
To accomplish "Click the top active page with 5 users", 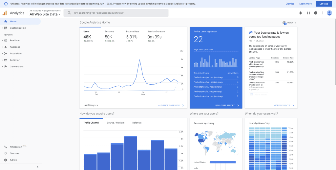I will point(216,77).
